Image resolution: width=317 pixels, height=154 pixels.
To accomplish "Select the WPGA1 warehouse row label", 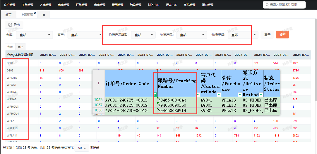I will pos(11,85).
